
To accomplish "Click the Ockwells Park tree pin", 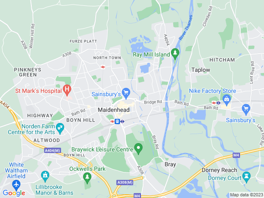I will [87, 178].
